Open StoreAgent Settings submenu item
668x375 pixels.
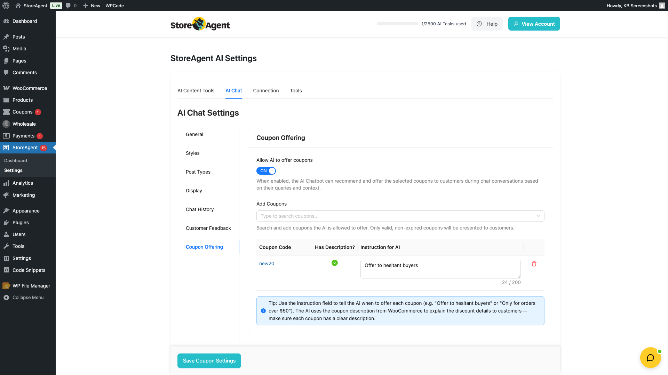coord(13,170)
